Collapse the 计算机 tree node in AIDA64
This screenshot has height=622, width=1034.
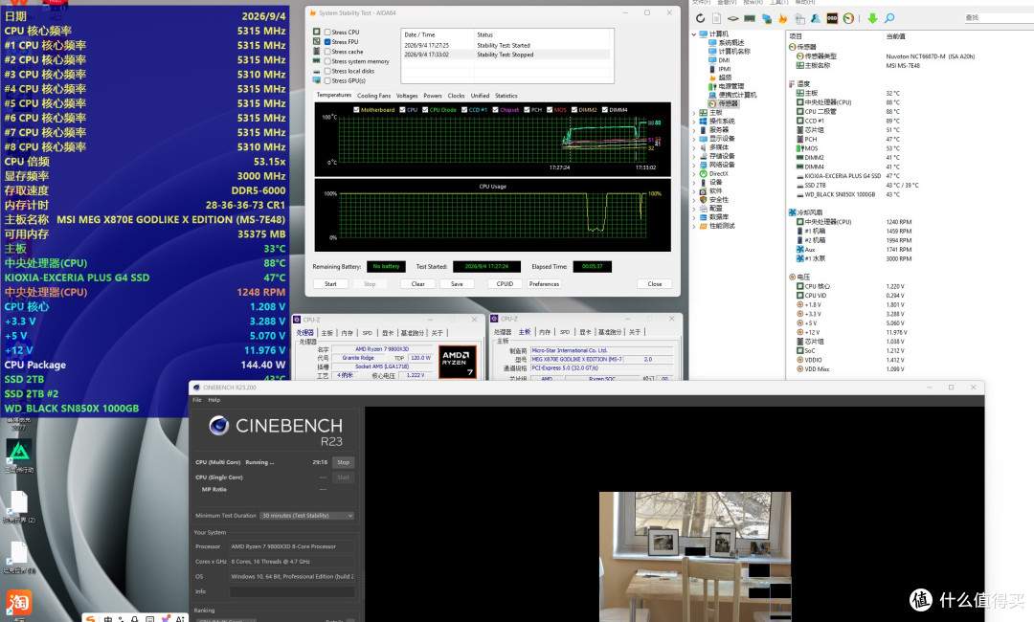694,34
